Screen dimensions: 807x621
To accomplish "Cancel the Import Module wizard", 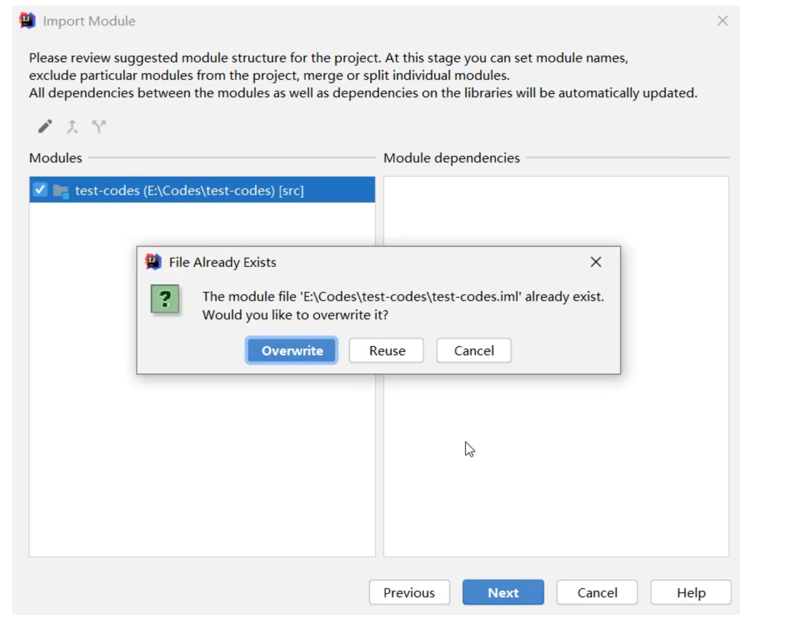I will tap(597, 593).
